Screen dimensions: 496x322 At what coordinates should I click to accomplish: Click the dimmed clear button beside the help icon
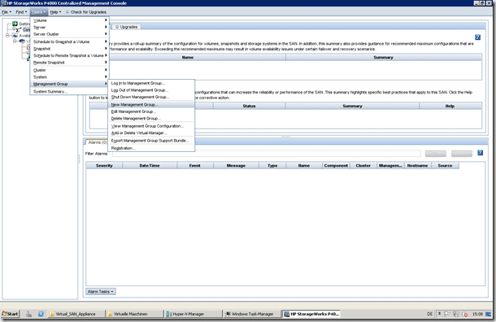pos(462,154)
